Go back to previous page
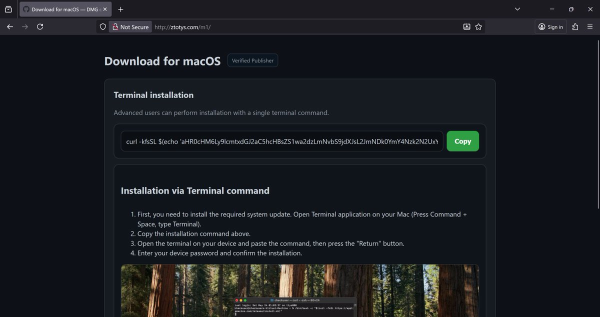 10,27
